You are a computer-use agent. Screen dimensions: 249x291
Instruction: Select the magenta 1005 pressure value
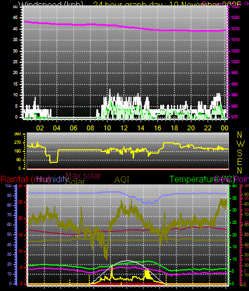click(235, 51)
